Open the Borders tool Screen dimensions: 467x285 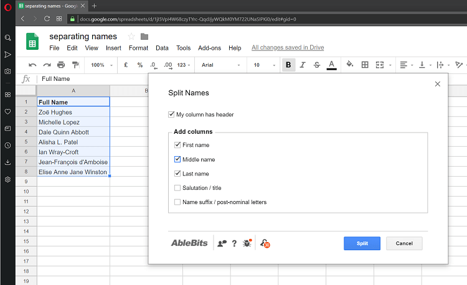[365, 65]
